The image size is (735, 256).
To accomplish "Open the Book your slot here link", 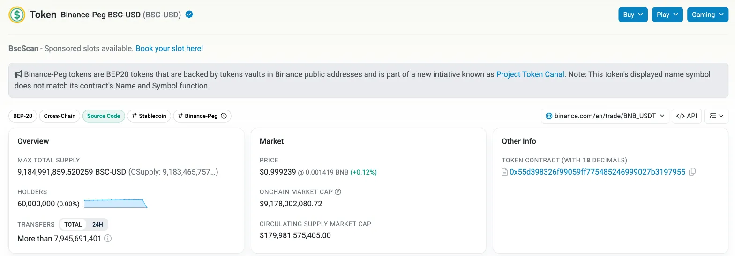I will [169, 48].
